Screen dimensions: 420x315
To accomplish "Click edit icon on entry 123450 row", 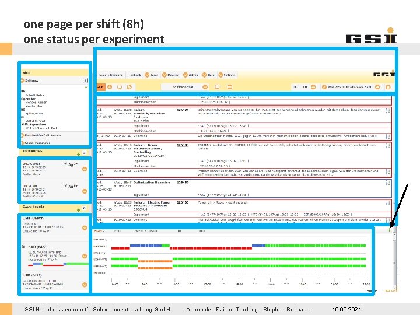I will pos(388,183).
